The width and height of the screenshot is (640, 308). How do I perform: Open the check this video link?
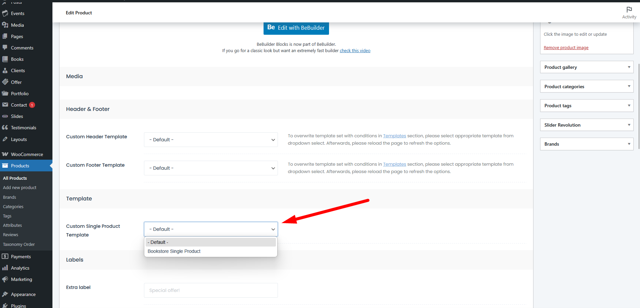355,51
